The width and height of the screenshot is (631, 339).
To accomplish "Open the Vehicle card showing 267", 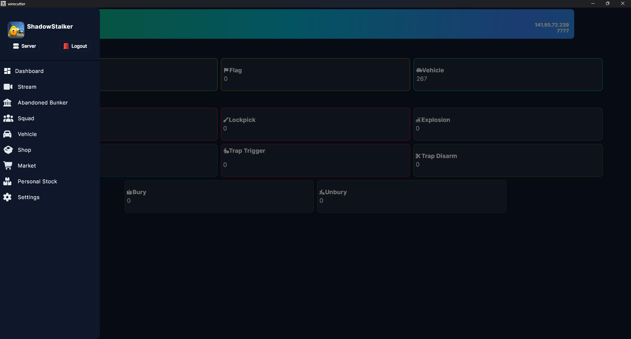I will (x=507, y=75).
